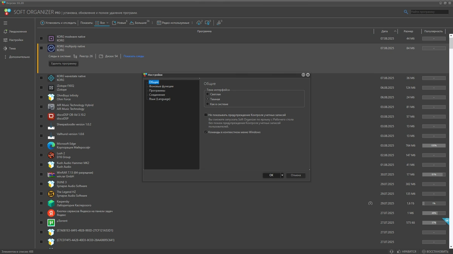Click the cloud updates icon in the toolbar

pyautogui.click(x=199, y=23)
